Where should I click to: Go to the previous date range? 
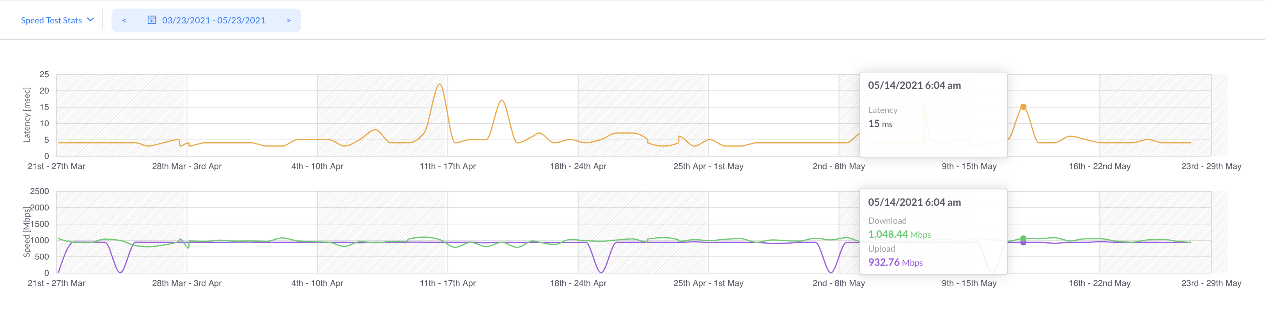point(124,20)
